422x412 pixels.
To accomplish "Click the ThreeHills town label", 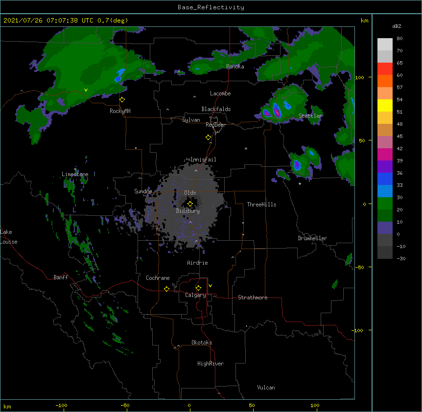I will coord(261,205).
